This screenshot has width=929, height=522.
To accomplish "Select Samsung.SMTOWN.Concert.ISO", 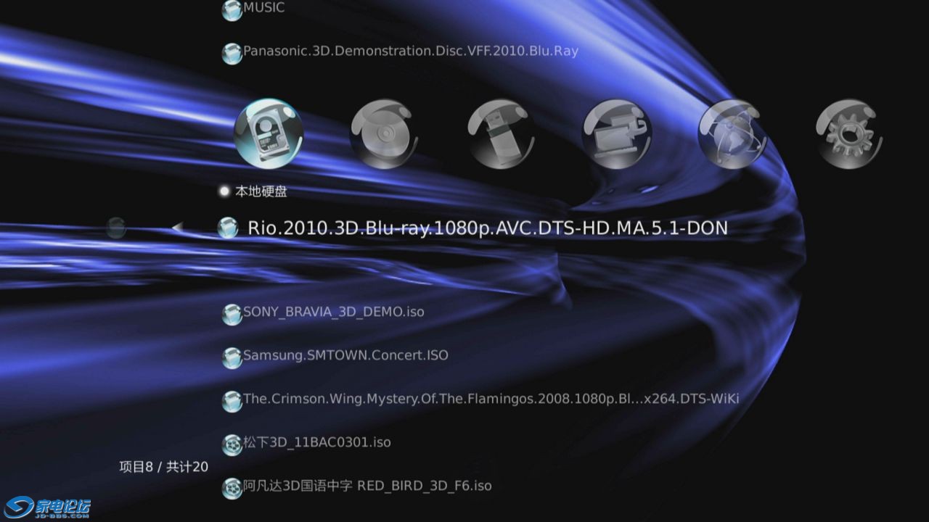I will pyautogui.click(x=345, y=355).
